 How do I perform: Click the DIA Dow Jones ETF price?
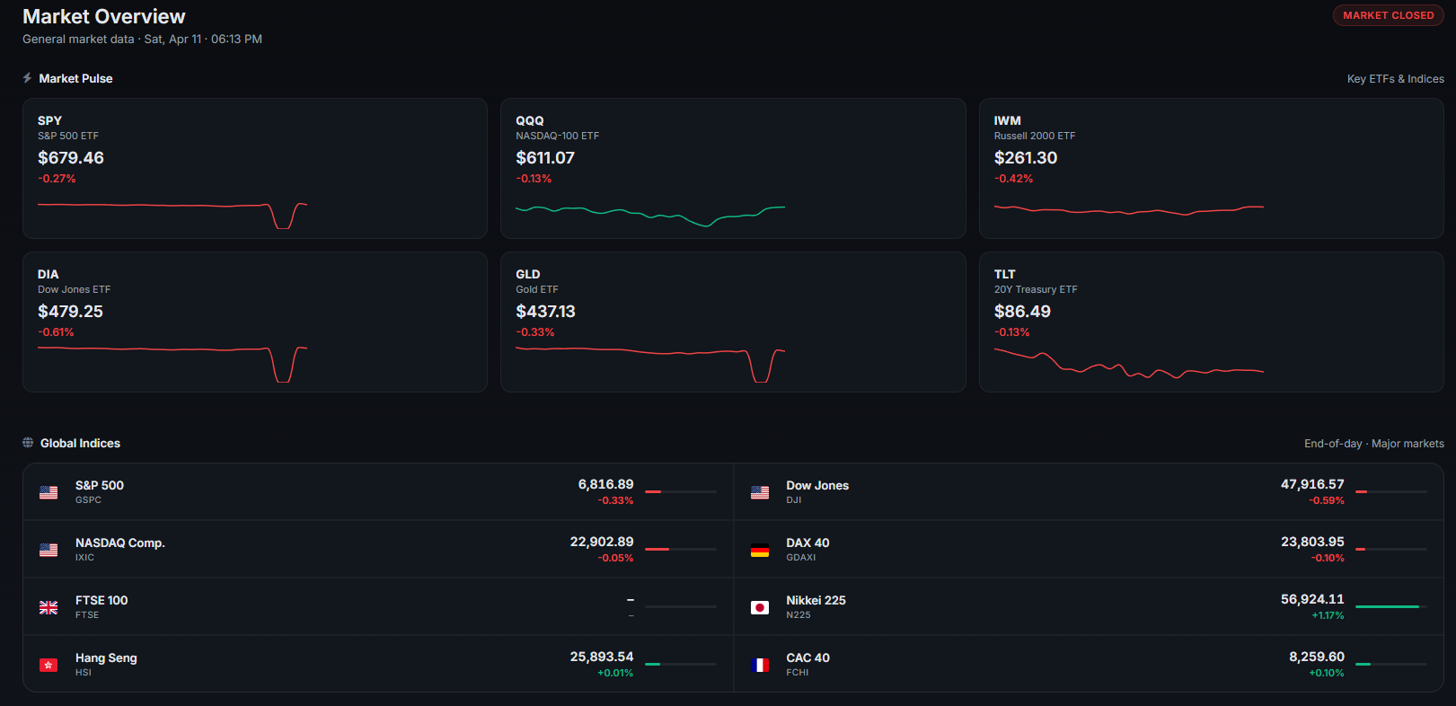coord(70,312)
